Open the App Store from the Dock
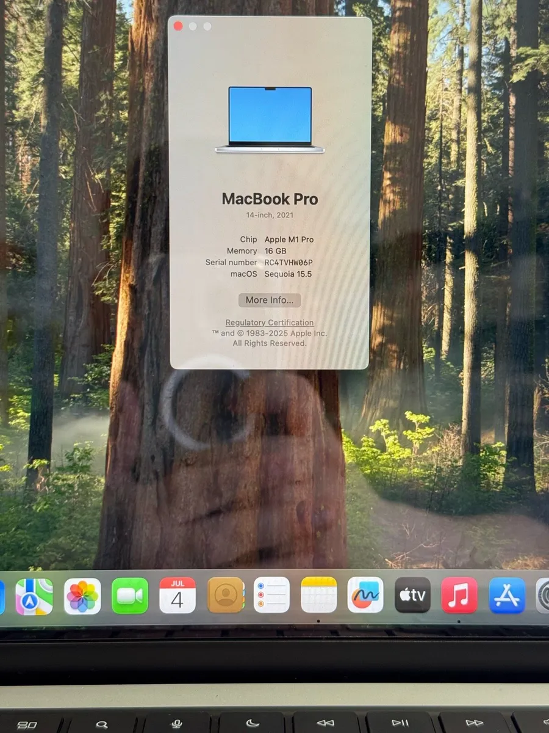 click(x=507, y=596)
